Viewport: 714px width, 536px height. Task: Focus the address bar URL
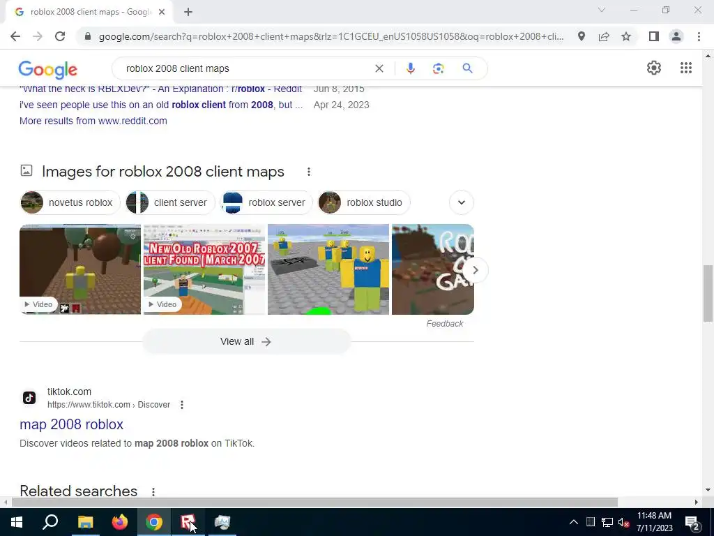[331, 36]
